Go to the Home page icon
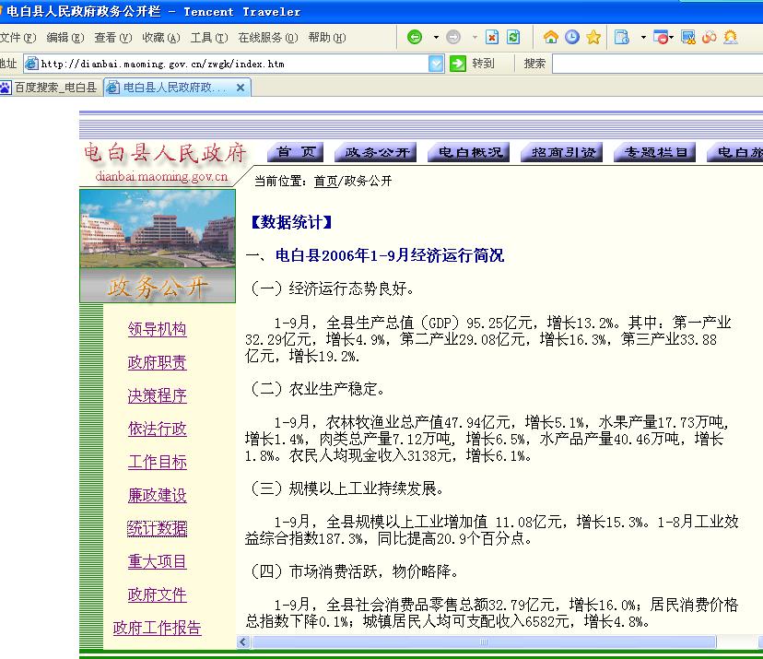Viewport: 763px width, 659px height. tap(551, 38)
